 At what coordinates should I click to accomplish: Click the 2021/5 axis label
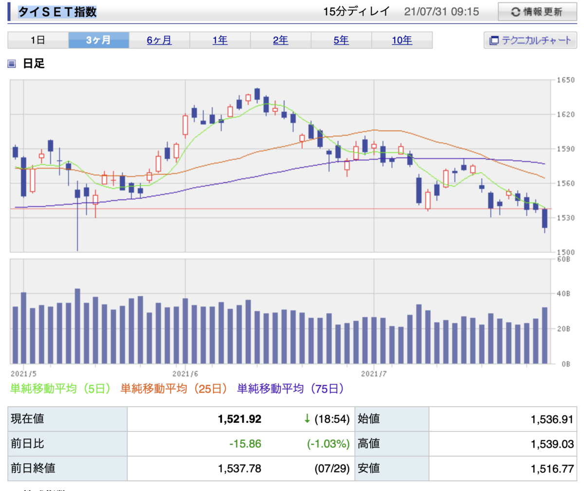[x=23, y=374]
